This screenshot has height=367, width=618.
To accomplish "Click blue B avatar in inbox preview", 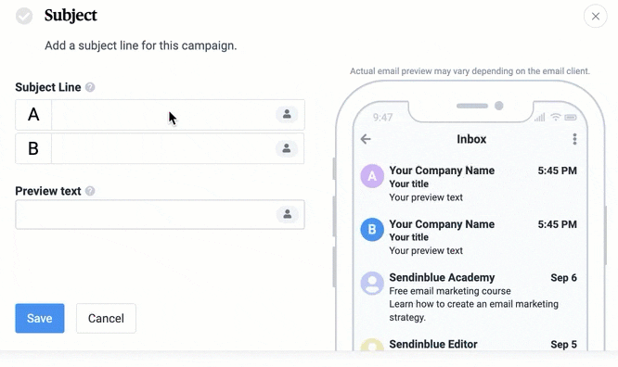I will click(372, 230).
